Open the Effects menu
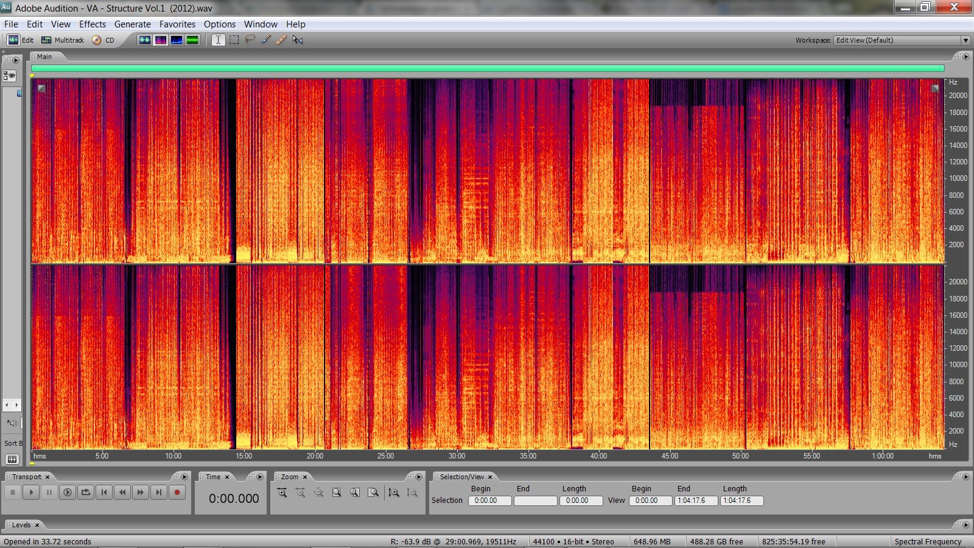Screen dimensions: 974x548 coord(93,24)
